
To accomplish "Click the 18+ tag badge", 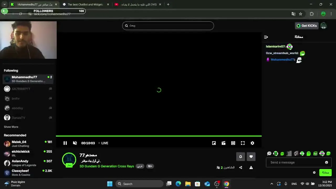I will coord(150,166).
